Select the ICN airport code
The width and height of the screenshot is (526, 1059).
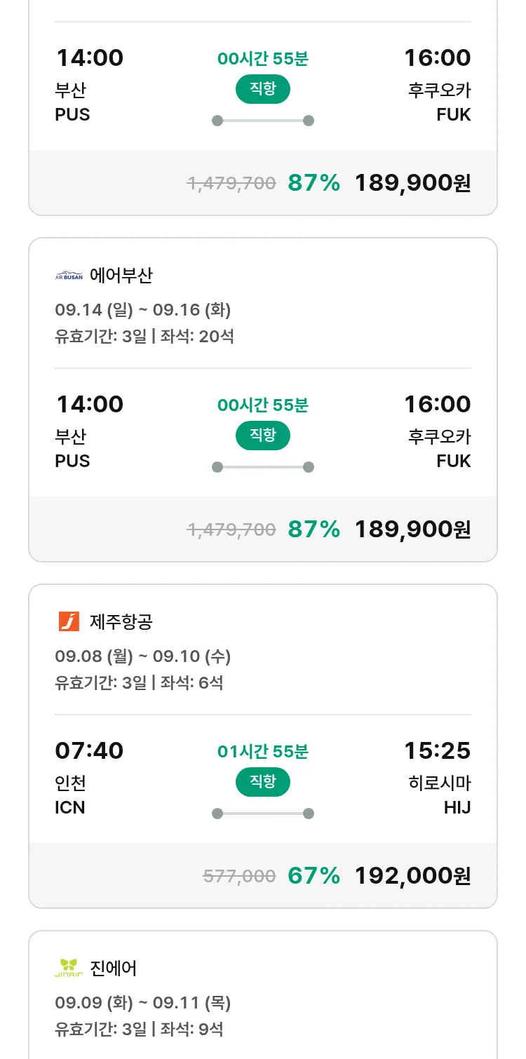[70, 807]
